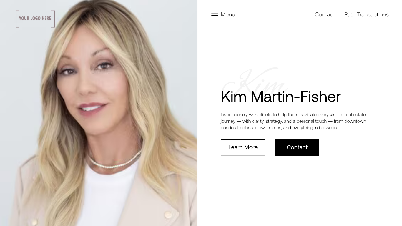This screenshot has width=402, height=226.
Task: Click the Learn More outlined button
Action: coord(243,147)
